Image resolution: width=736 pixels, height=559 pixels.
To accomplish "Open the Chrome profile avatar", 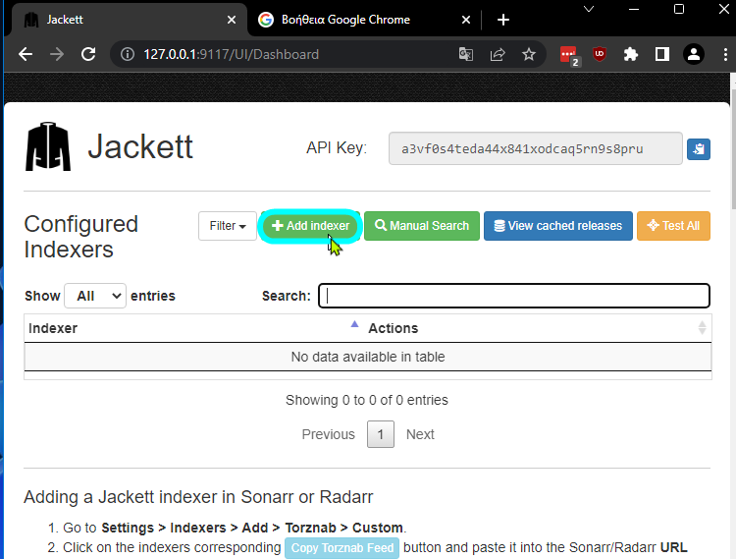I will click(694, 54).
